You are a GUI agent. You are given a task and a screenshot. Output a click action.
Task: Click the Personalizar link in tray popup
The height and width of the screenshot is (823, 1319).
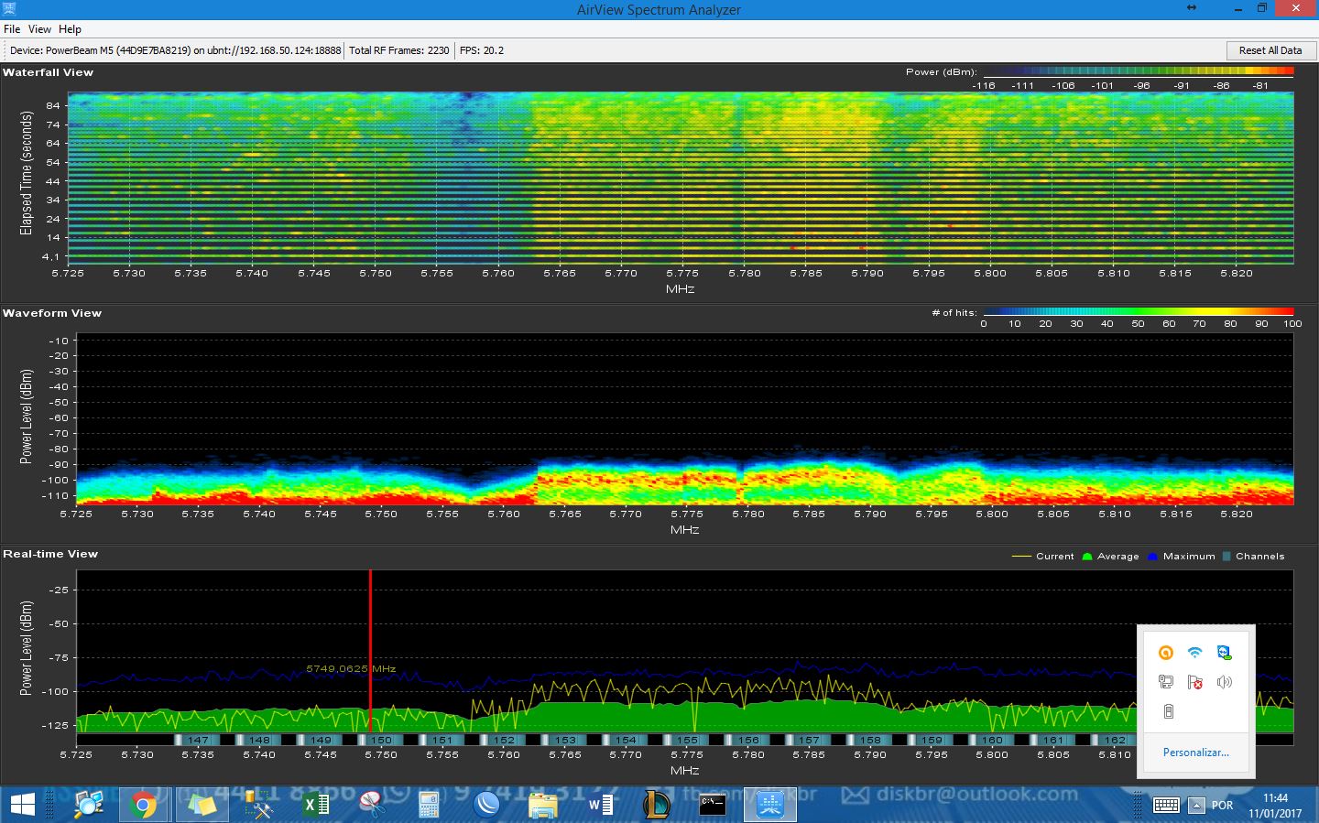(1195, 753)
